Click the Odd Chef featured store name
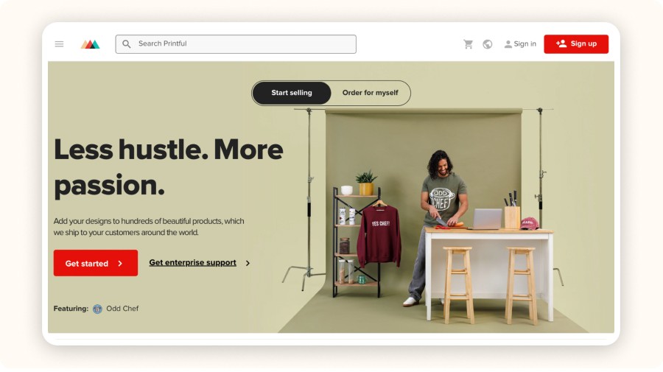Viewport: 663px width, 372px height. tap(122, 309)
